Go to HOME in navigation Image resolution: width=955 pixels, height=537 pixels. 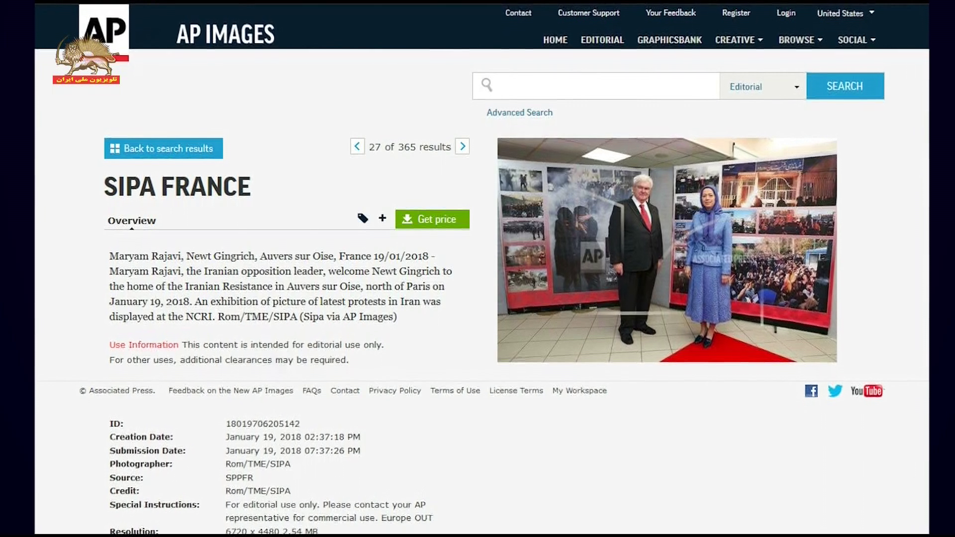(x=555, y=40)
